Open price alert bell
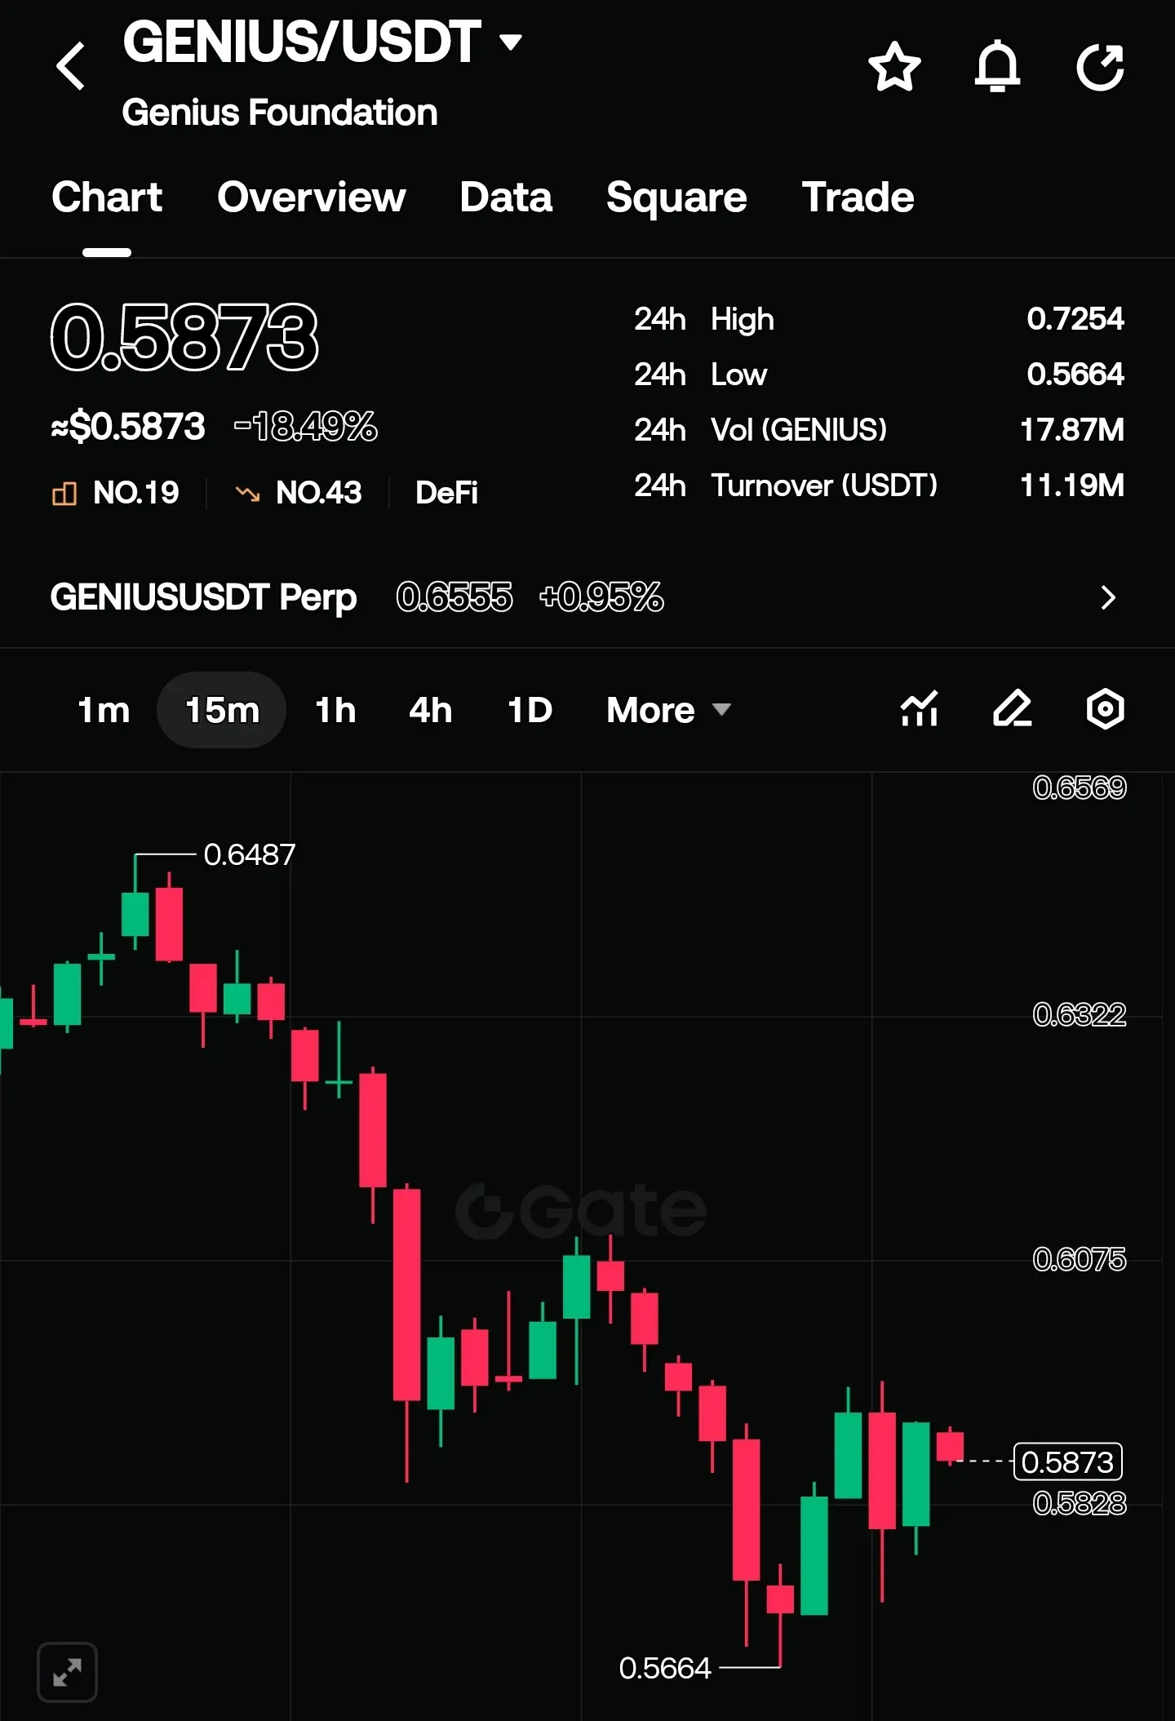The image size is (1175, 1721). tap(997, 66)
